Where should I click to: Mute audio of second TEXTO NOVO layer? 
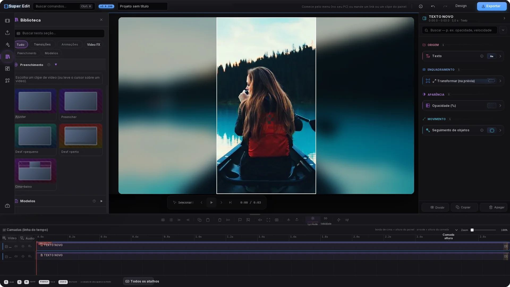[16, 256]
